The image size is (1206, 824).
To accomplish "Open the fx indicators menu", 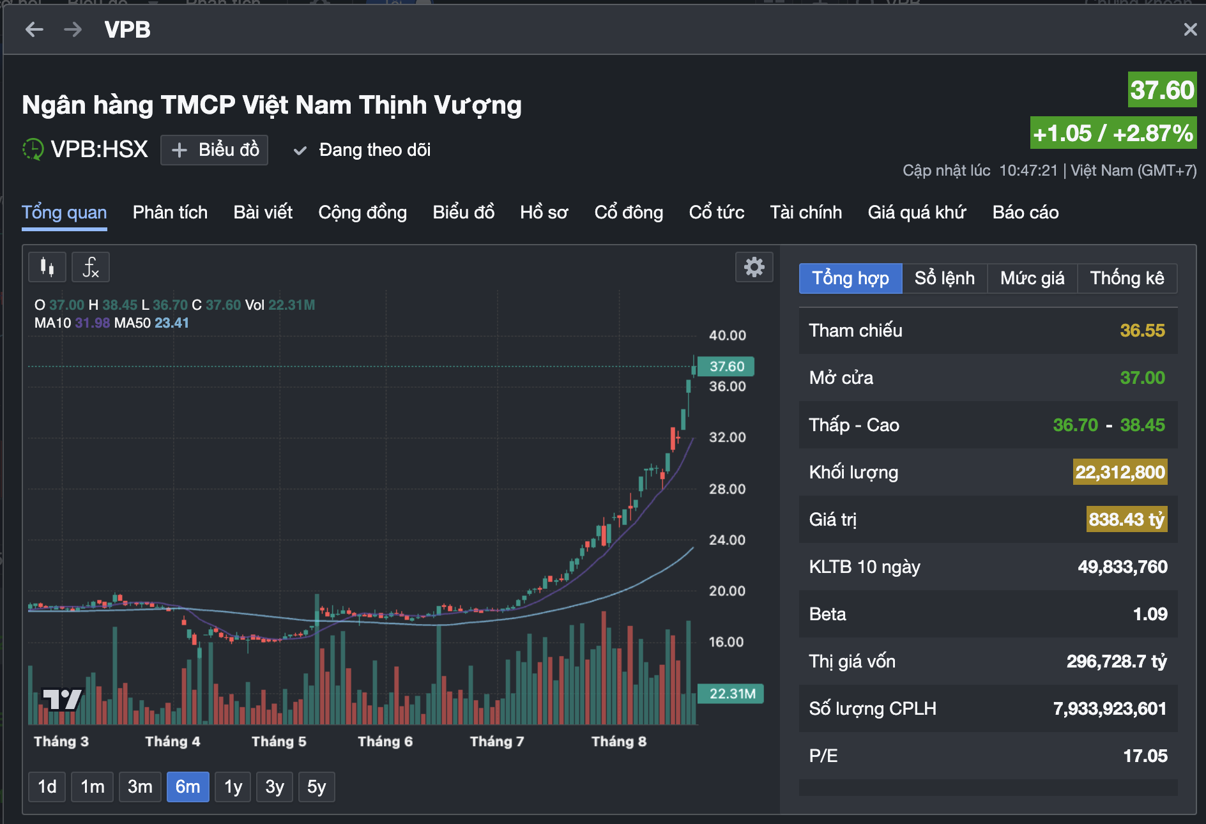I will [x=91, y=267].
